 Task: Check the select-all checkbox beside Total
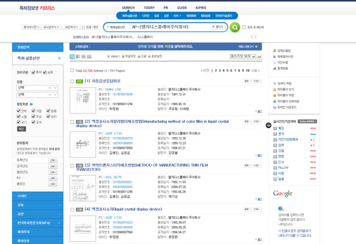pos(72,70)
